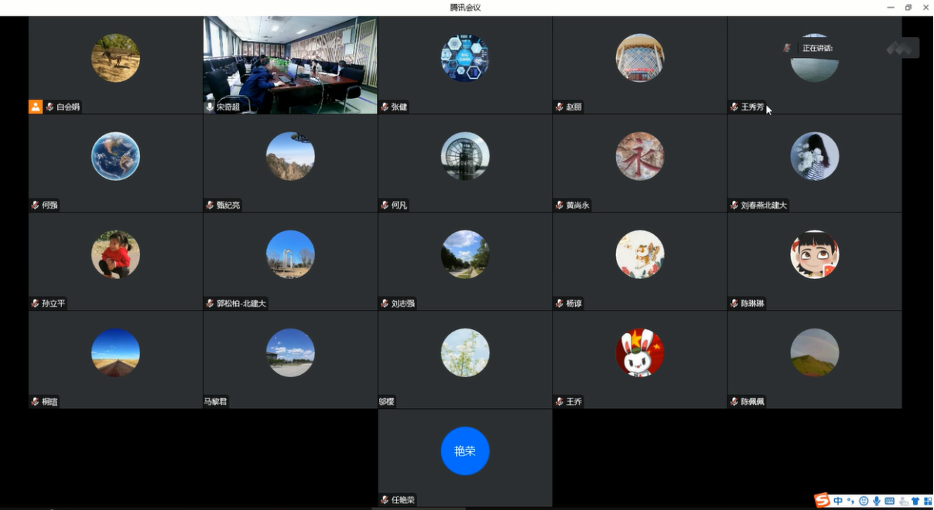The height and width of the screenshot is (510, 934).
Task: Open the Sogou toolbox grid icon
Action: (x=927, y=501)
